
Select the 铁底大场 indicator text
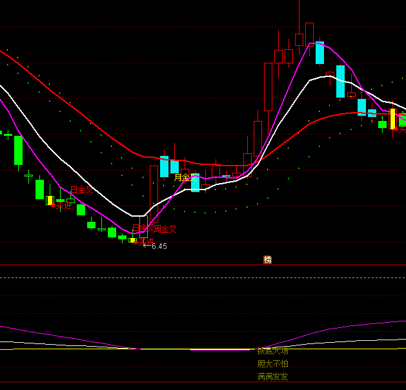coord(272,351)
